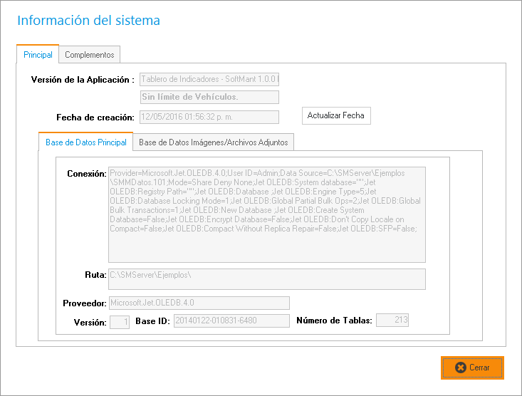Click the Proveedor field with Microsoft.Jet.OLEDB.4.0
The image size is (522, 396).
tap(199, 303)
